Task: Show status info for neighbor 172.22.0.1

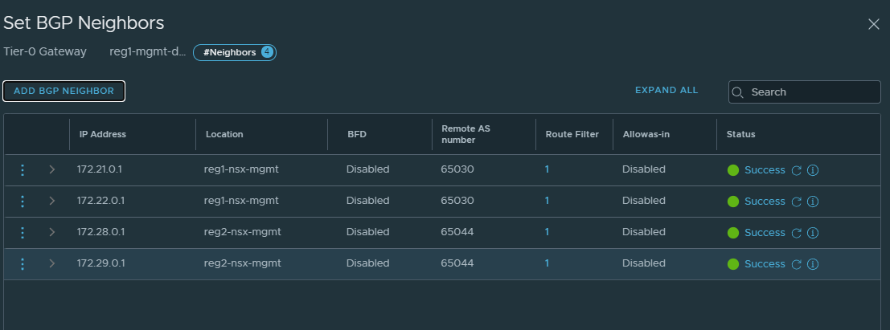Action: (x=813, y=202)
